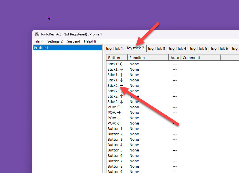Switch to the Joystick 6 tab
Viewport: 239px width, 173px height.
219,48
